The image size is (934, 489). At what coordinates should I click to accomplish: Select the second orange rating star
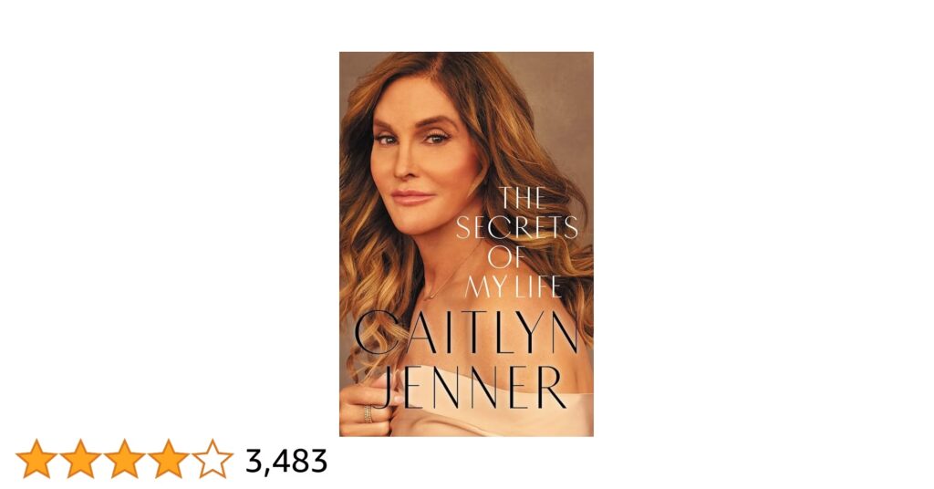tap(80, 459)
